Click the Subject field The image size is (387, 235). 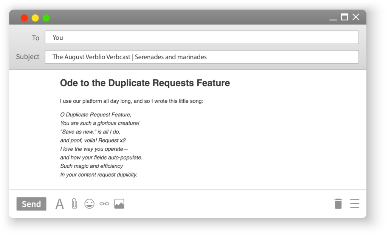pyautogui.click(x=201, y=57)
